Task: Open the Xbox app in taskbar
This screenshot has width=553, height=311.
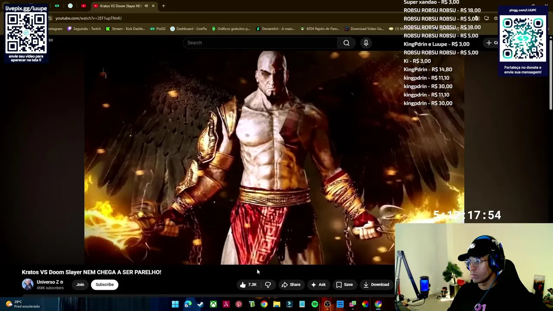Action: point(213,305)
